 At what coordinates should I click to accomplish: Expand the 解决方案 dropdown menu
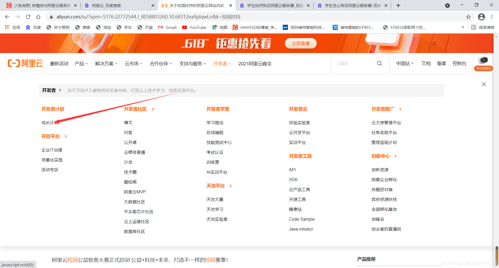pos(106,63)
